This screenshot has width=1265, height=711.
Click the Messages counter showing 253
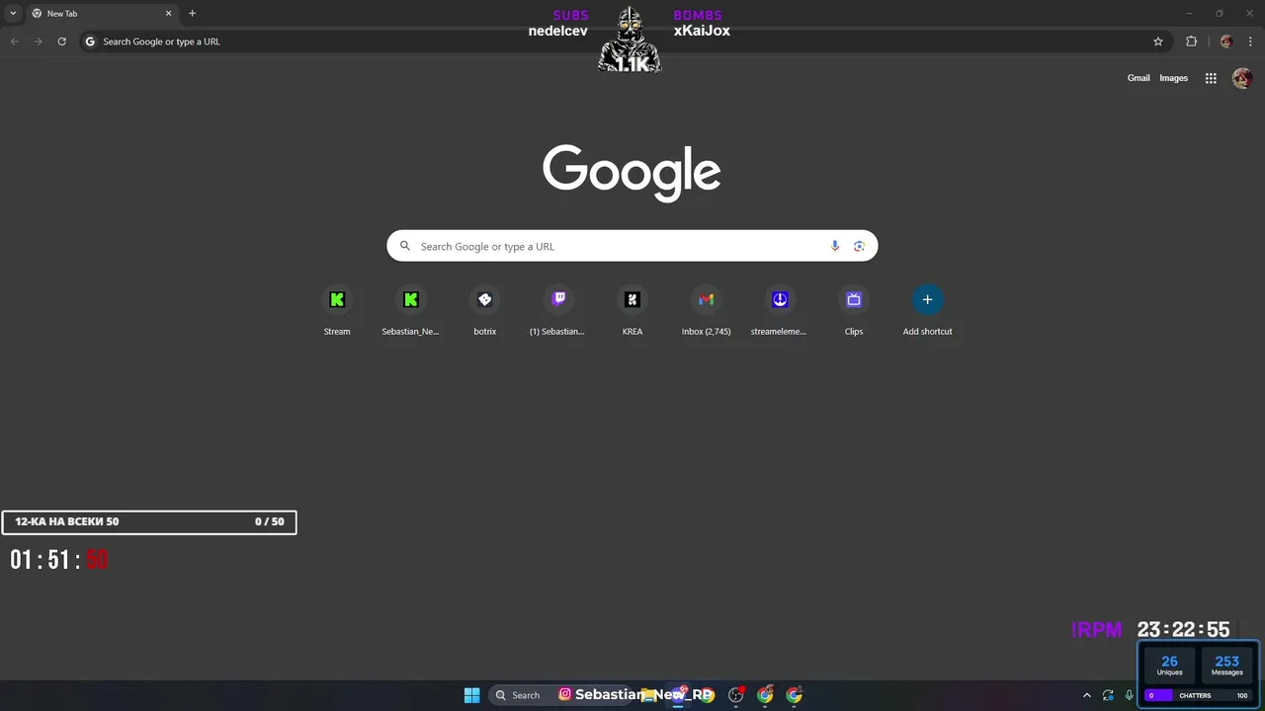(1226, 666)
